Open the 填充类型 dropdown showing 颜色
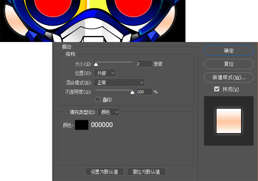This screenshot has width=258, height=181. coord(108,112)
